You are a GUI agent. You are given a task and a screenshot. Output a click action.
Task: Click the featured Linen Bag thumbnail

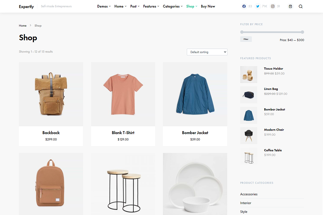[249, 95]
